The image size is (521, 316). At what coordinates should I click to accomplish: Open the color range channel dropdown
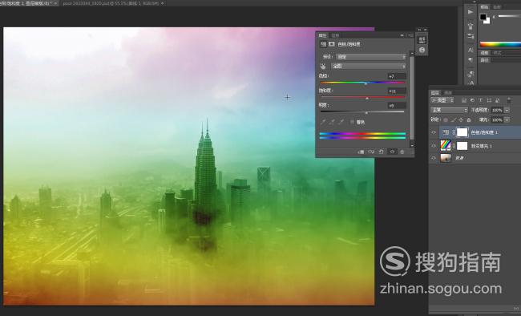click(x=369, y=67)
